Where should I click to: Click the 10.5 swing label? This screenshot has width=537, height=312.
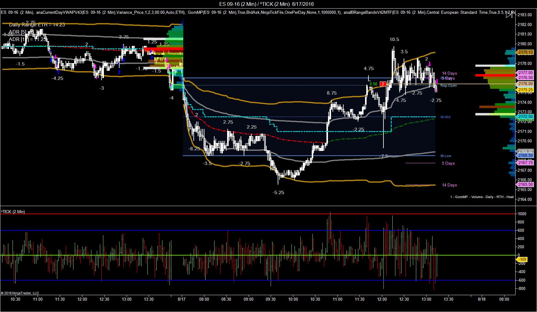coord(394,39)
